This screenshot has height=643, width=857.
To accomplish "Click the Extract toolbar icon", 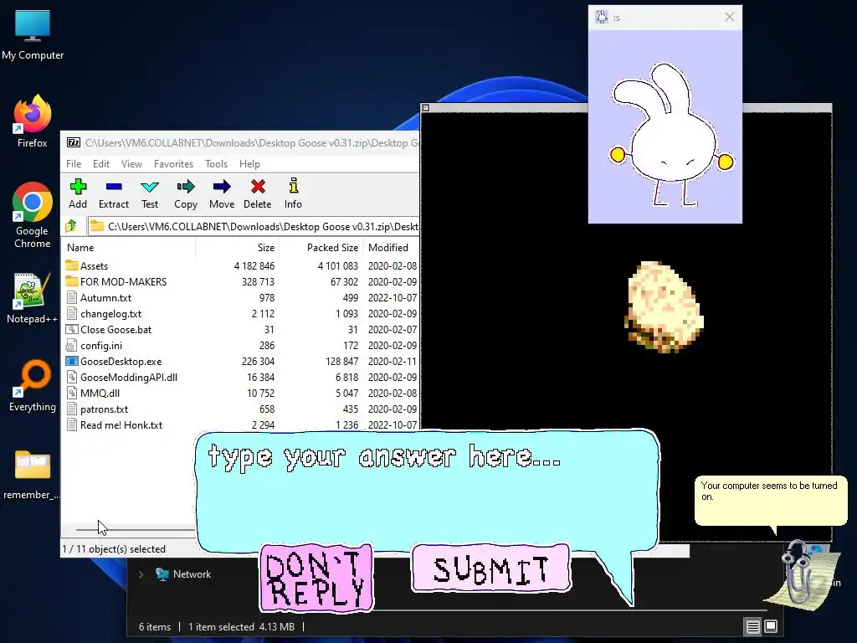I will [x=114, y=193].
